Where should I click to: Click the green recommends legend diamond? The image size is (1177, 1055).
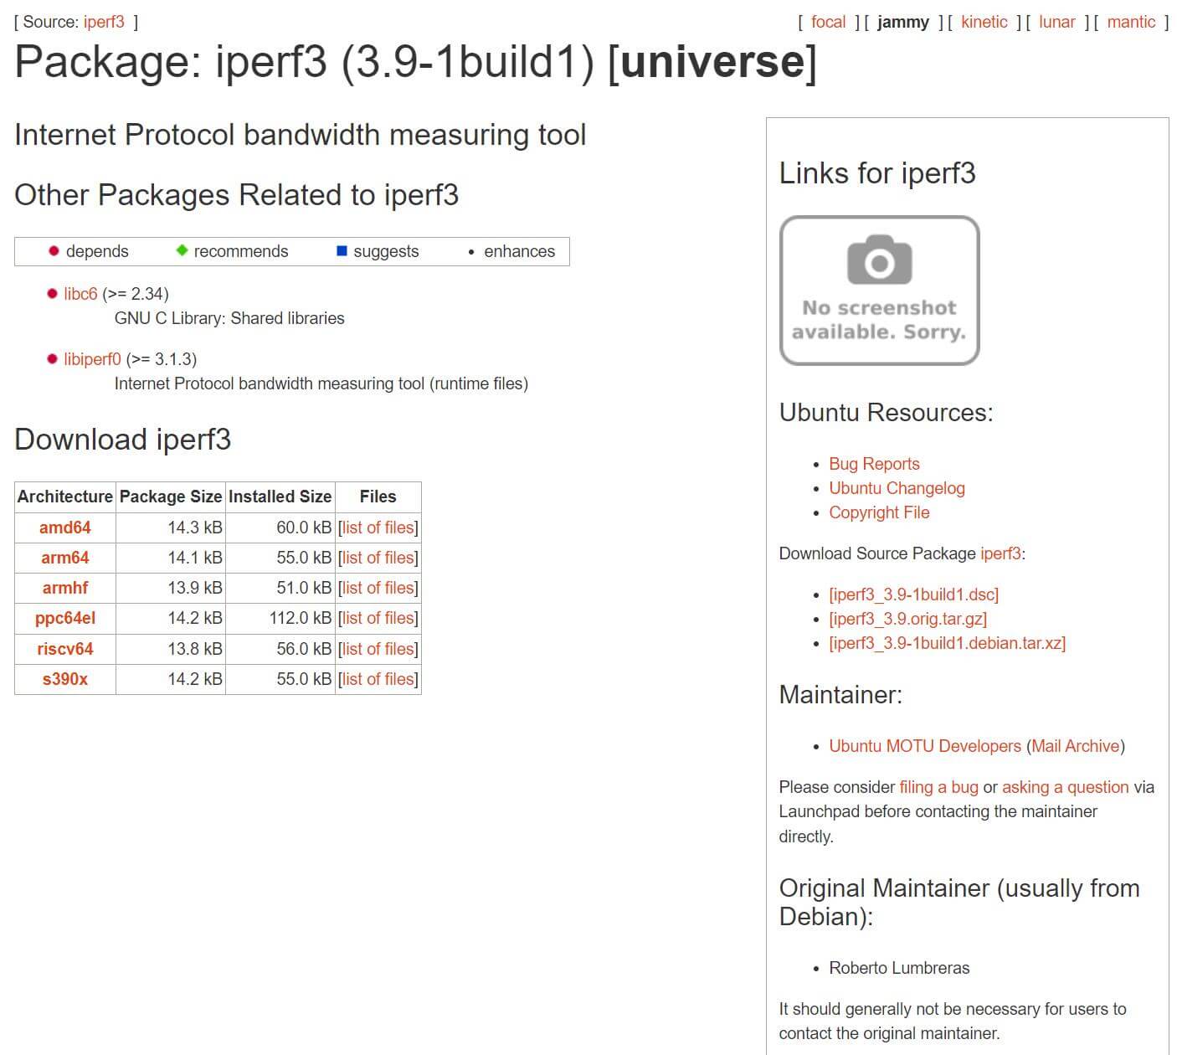point(182,251)
